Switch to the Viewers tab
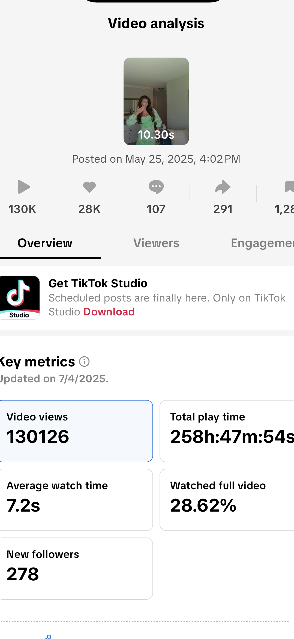The width and height of the screenshot is (294, 639). 156,243
